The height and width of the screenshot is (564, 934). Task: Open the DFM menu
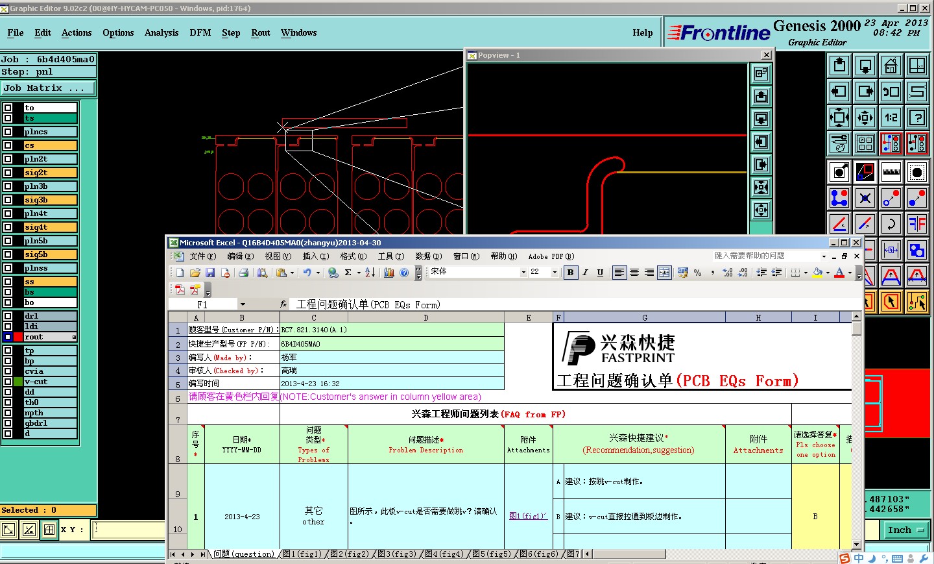coord(200,32)
